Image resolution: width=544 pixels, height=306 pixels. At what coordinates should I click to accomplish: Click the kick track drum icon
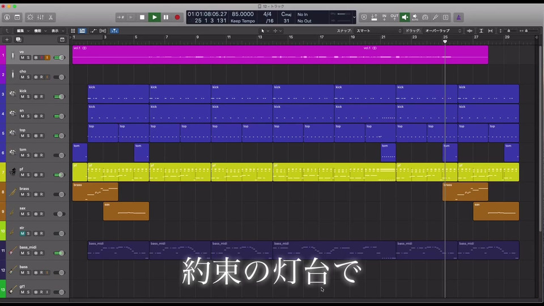click(x=12, y=93)
